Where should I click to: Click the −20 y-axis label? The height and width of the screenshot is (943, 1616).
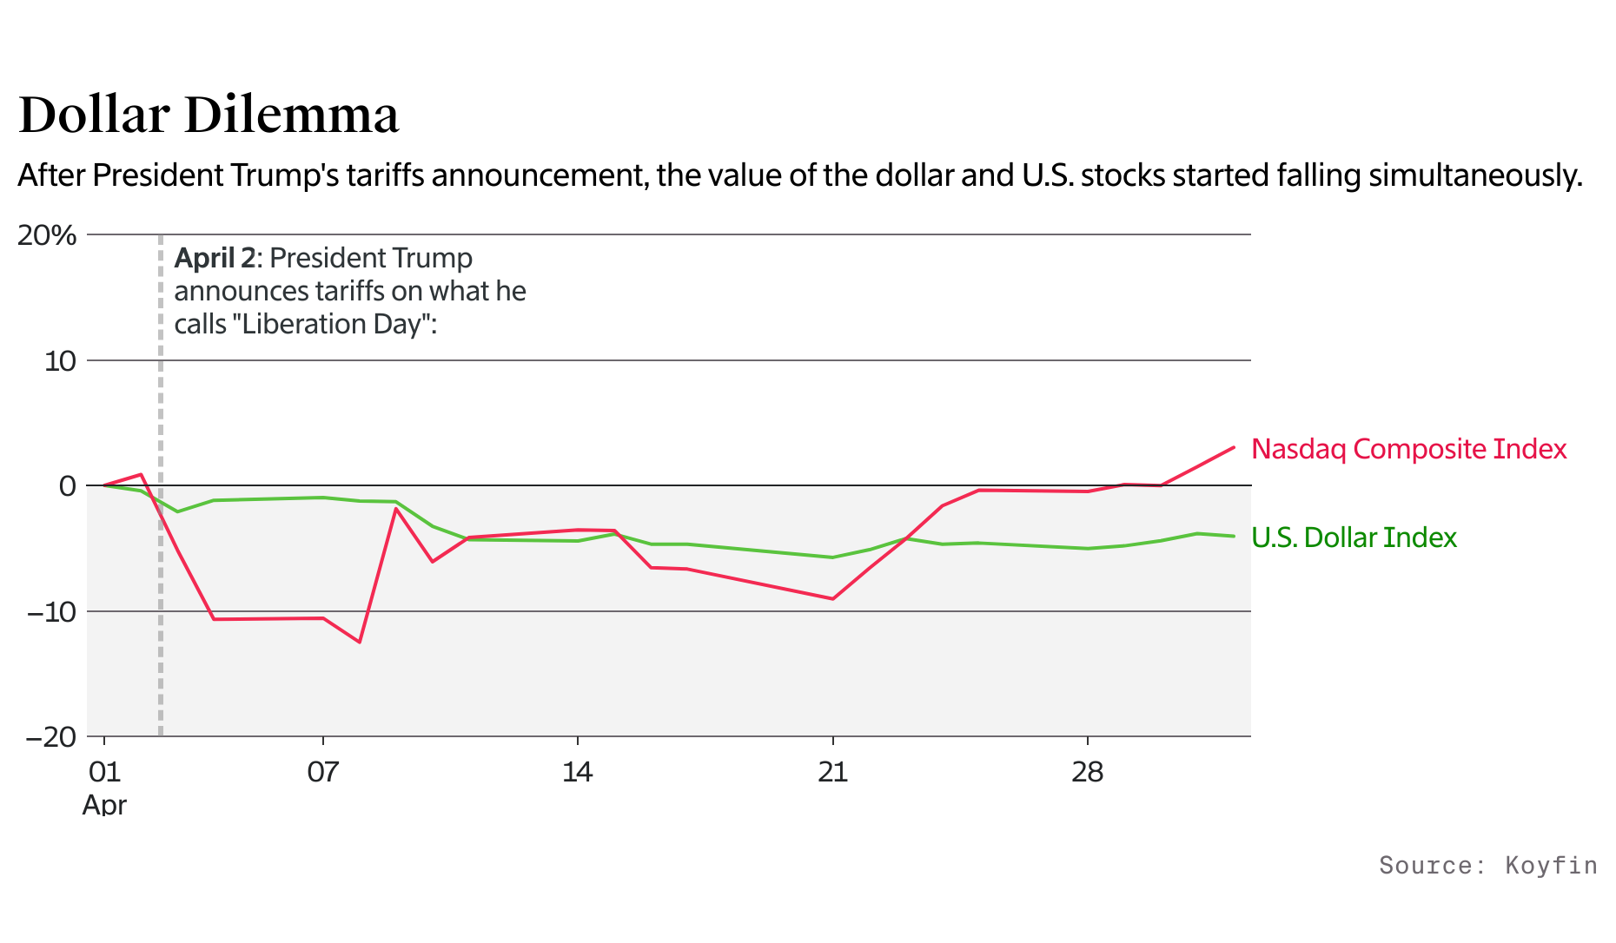pos(51,737)
